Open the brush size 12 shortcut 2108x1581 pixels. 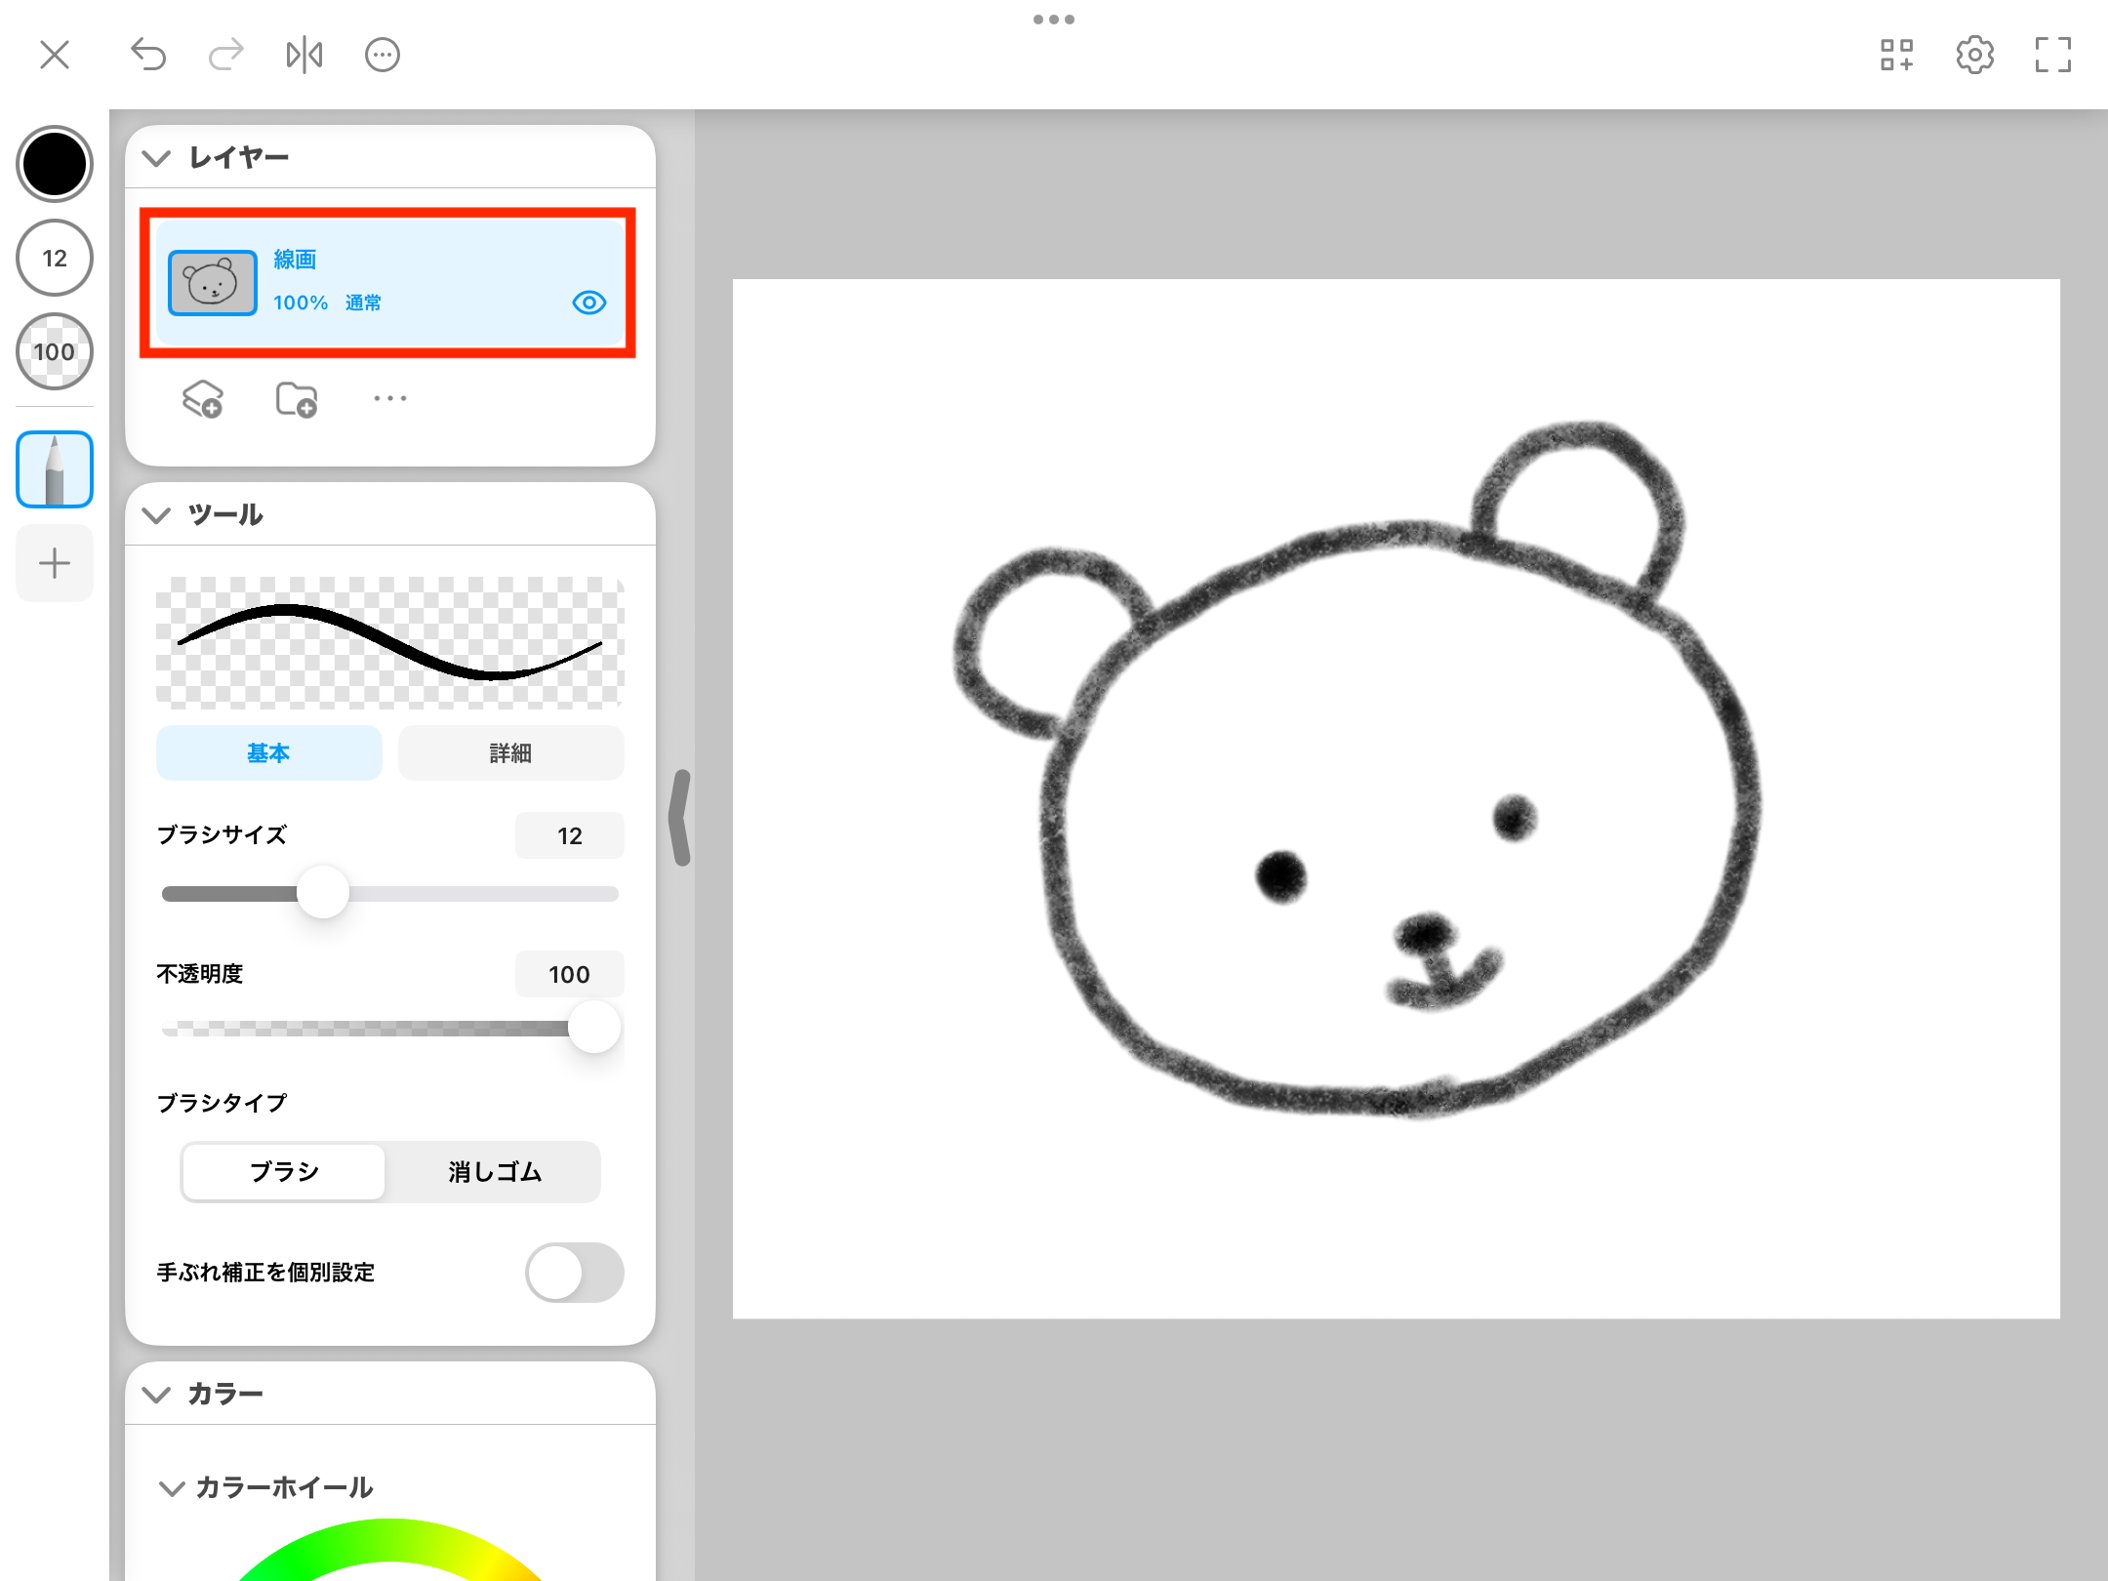coord(55,258)
